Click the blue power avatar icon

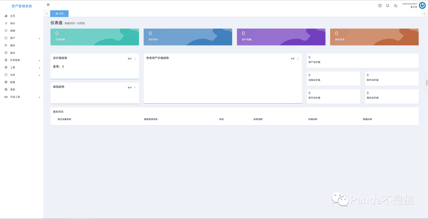click(x=422, y=6)
